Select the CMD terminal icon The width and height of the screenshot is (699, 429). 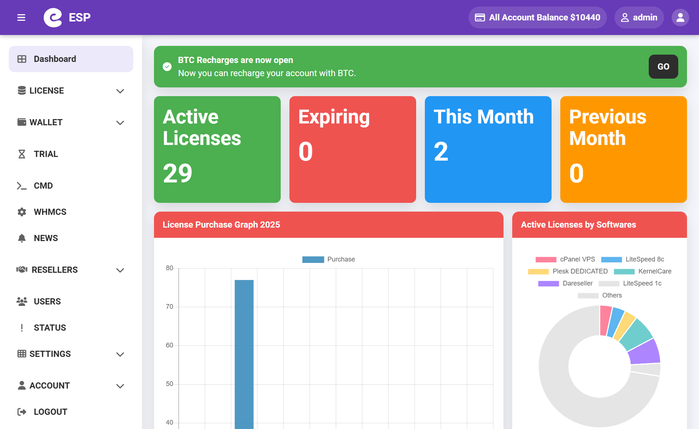22,186
